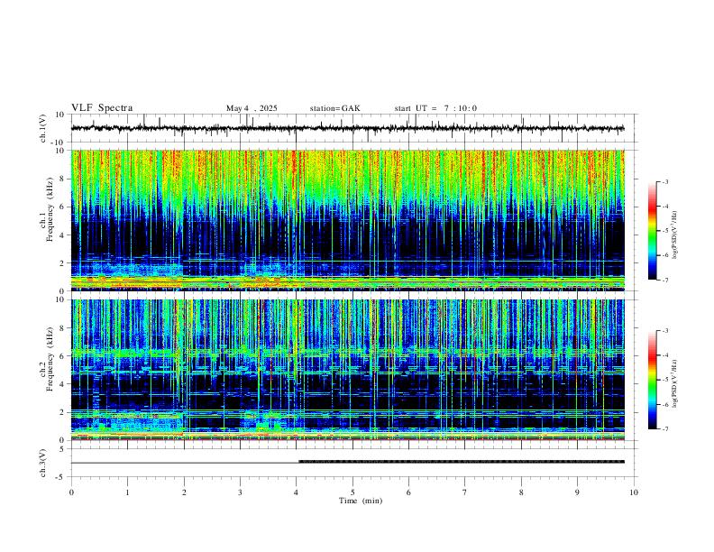The height and width of the screenshot is (552, 714).
Task: Click the "-5" tick on ch.3(V) axis
Action: 61,477
